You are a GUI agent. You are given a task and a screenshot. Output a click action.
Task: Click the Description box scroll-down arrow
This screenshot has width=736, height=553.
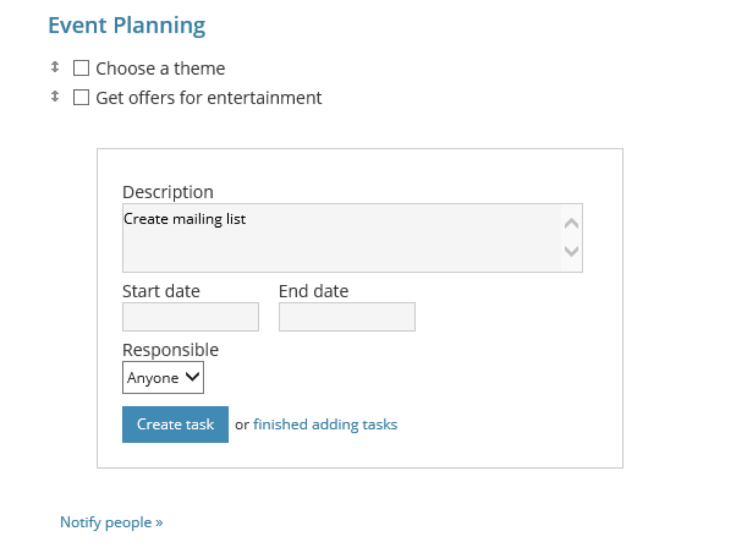572,251
